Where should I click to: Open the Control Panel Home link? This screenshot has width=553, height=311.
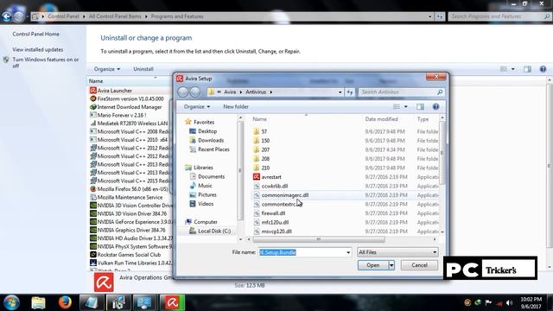click(36, 35)
